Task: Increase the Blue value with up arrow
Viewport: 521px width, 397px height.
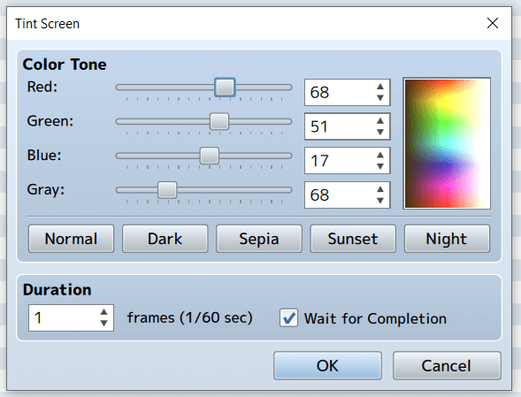Action: (x=380, y=155)
